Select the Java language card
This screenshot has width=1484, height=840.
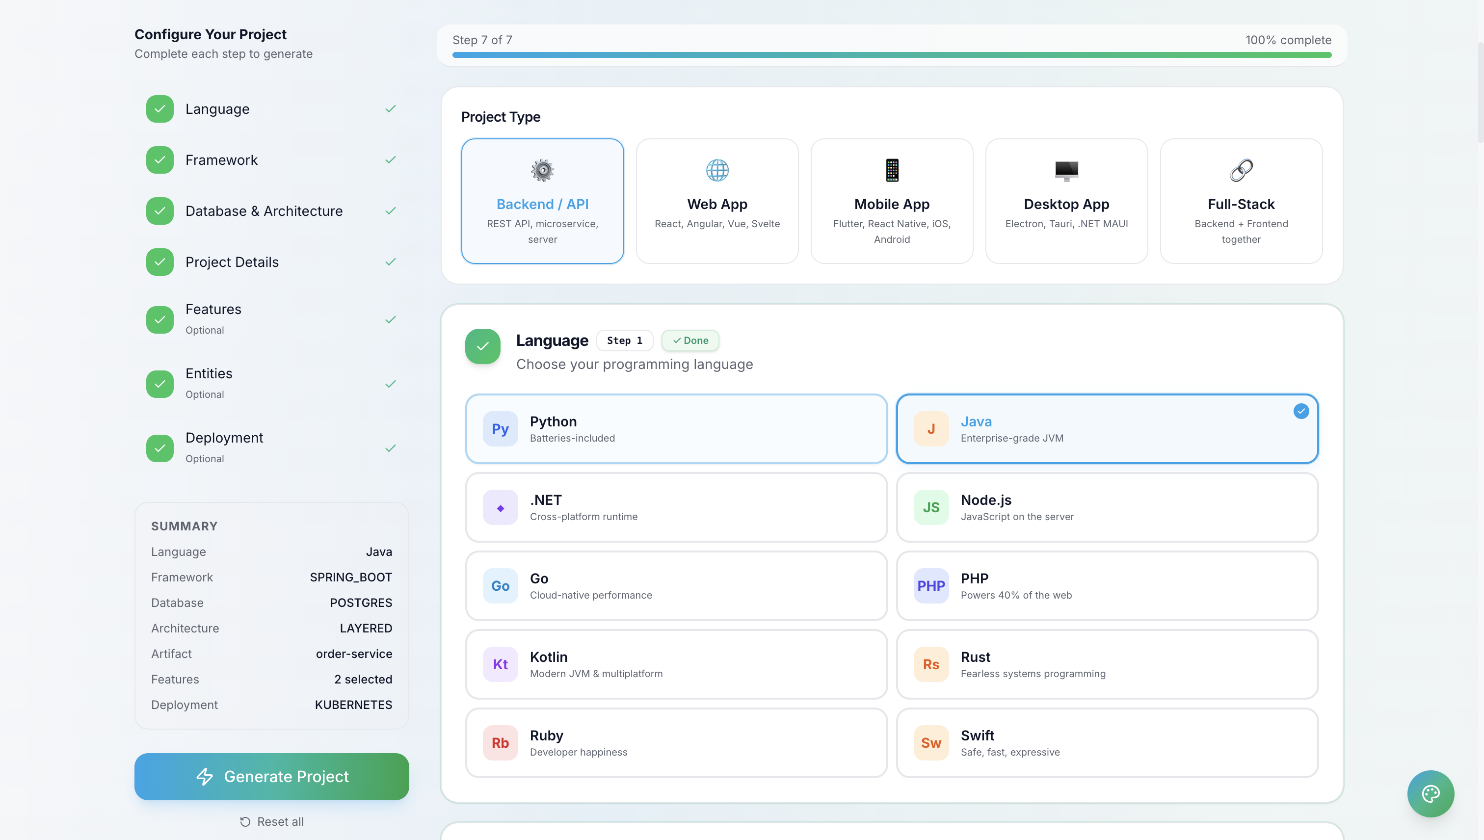click(x=1107, y=429)
